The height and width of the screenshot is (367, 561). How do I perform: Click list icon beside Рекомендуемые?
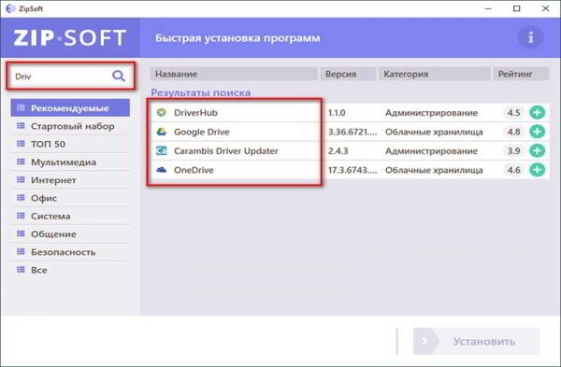click(x=21, y=107)
